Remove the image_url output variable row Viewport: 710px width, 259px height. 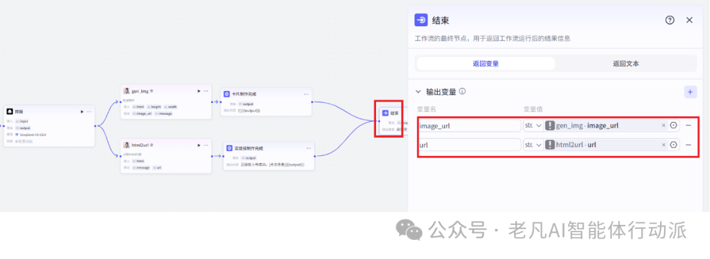pyautogui.click(x=688, y=125)
